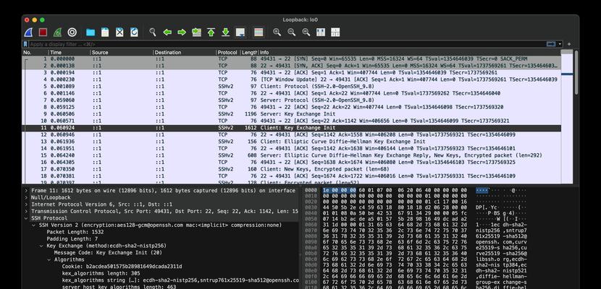Viewport: 601px width, 289px height.
Task: Click the resize columns toolbar icon
Action: [x=321, y=33]
